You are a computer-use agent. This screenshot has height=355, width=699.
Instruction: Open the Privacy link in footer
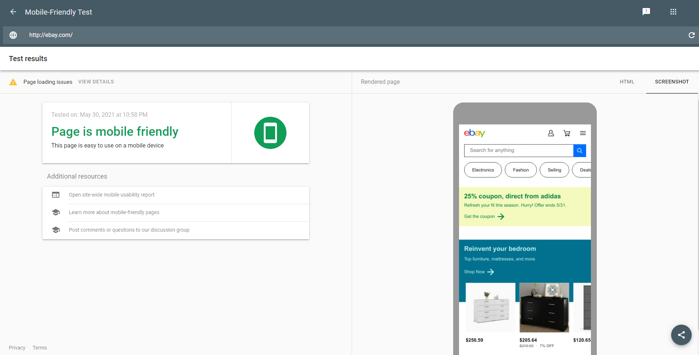click(x=17, y=348)
